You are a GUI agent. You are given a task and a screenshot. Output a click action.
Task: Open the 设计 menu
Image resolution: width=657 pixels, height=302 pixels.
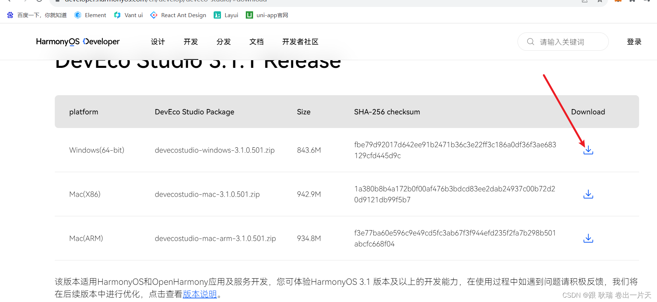[x=158, y=42]
